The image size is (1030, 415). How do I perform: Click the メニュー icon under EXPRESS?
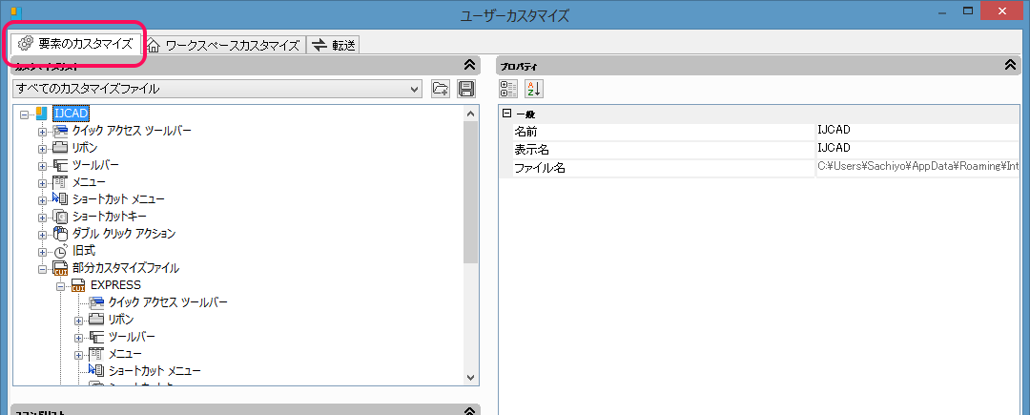(96, 353)
